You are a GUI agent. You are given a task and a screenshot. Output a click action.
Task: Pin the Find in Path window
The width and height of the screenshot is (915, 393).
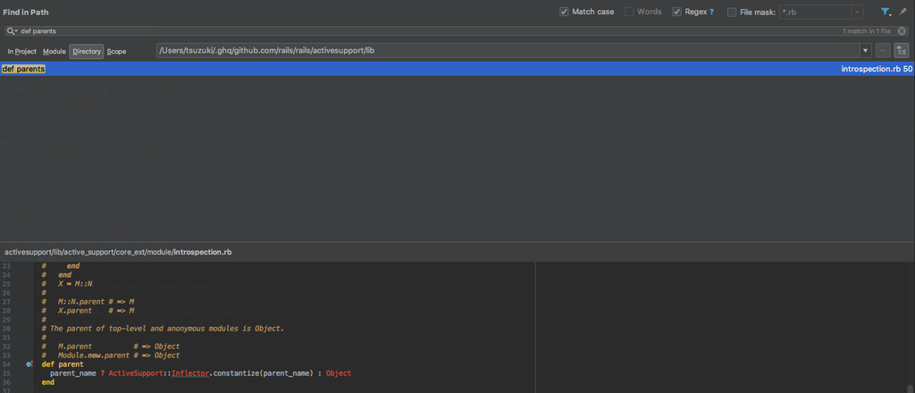tap(902, 12)
